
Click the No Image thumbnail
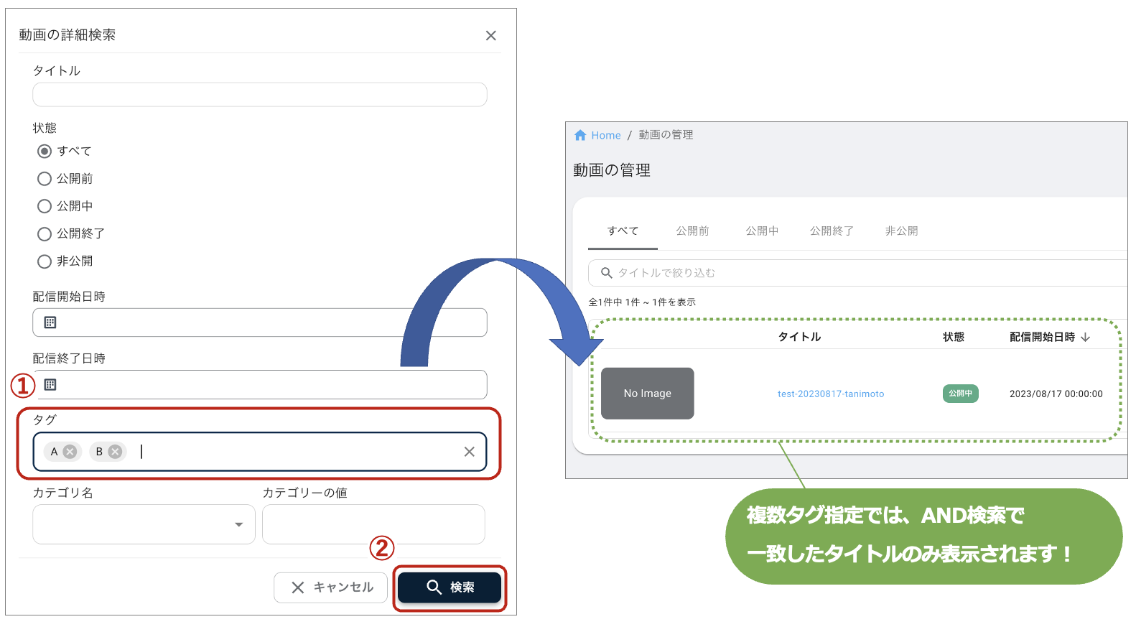coord(647,394)
